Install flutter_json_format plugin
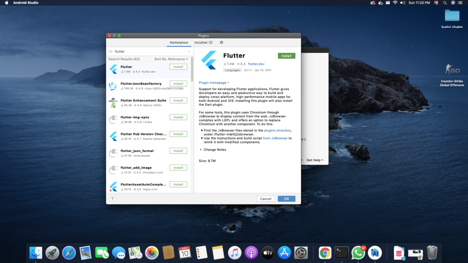 [178, 151]
